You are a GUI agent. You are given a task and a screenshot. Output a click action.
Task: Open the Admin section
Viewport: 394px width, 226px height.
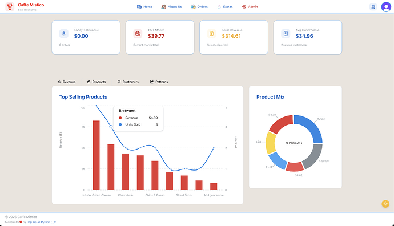(250, 7)
